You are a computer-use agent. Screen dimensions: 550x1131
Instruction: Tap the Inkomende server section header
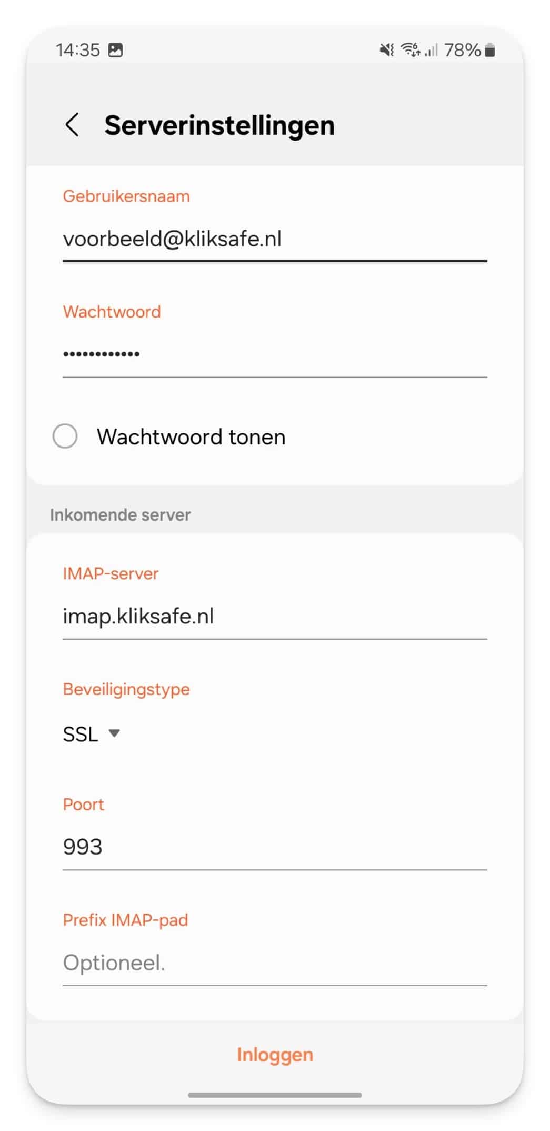coord(121,515)
